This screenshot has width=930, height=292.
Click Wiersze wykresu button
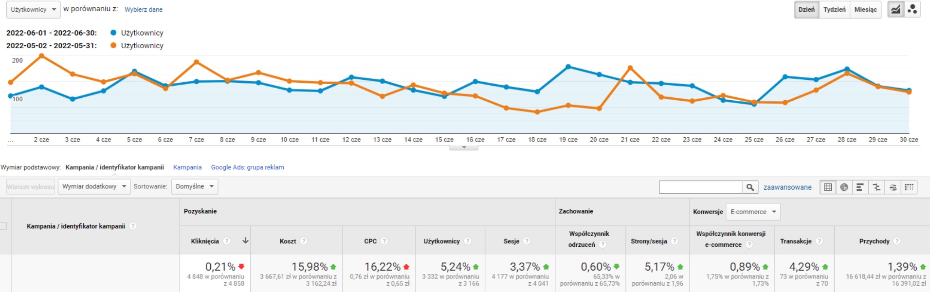coord(31,186)
